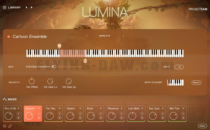Mute the Sus. Cym. channel
210x130 pixels.
(163, 118)
